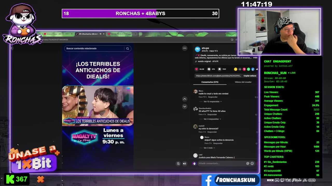Click 'alejus? sigue activa la denuncia' reply
The image size is (332, 186).
click(219, 140)
